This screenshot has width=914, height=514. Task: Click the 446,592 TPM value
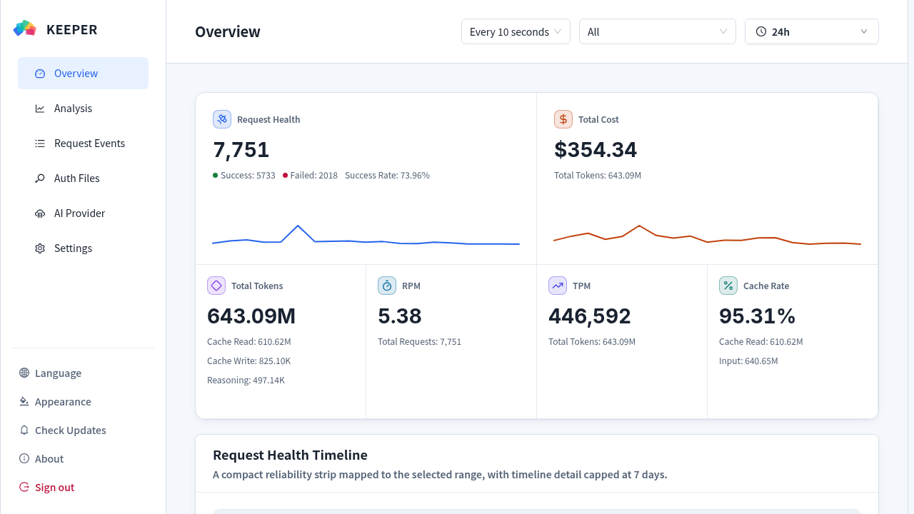click(x=590, y=316)
